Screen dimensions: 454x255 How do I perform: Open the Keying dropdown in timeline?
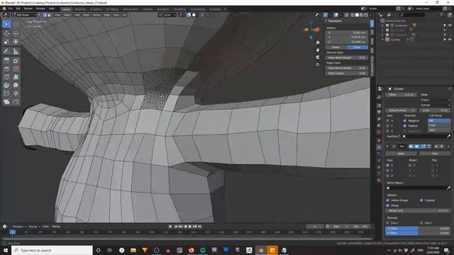[35, 227]
